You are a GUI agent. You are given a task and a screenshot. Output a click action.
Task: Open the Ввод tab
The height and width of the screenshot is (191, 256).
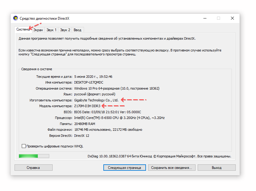click(78, 30)
